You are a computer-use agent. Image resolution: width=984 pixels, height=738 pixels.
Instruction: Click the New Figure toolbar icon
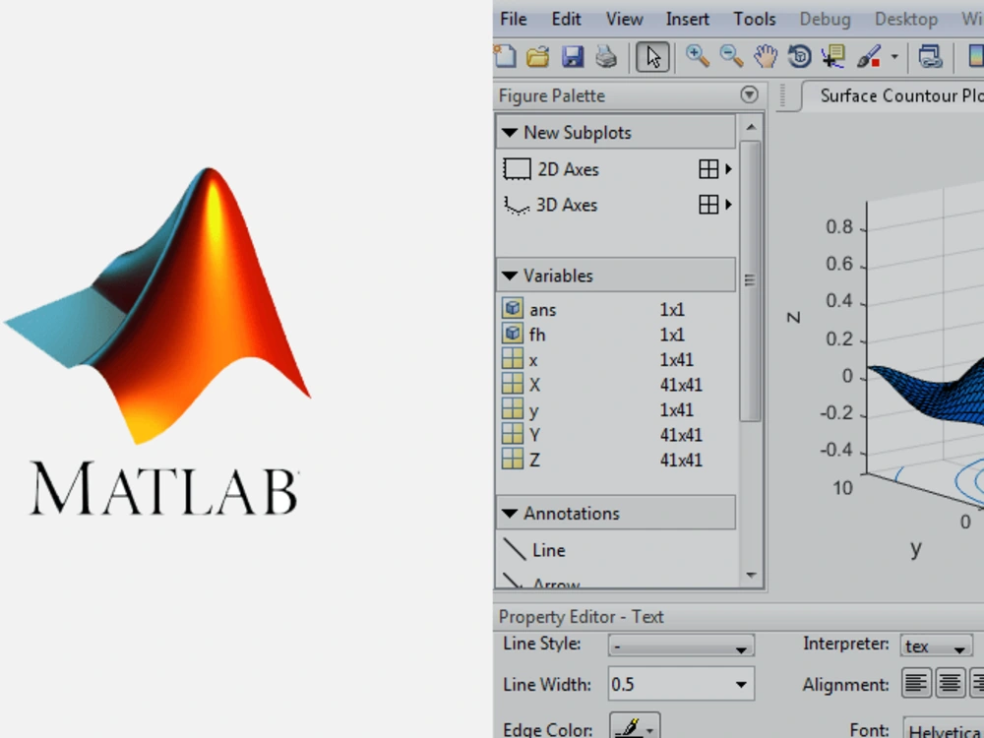click(506, 56)
